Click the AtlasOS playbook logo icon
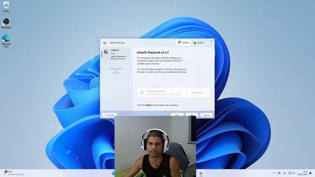Viewport: 315px width, 177px height. click(x=106, y=52)
